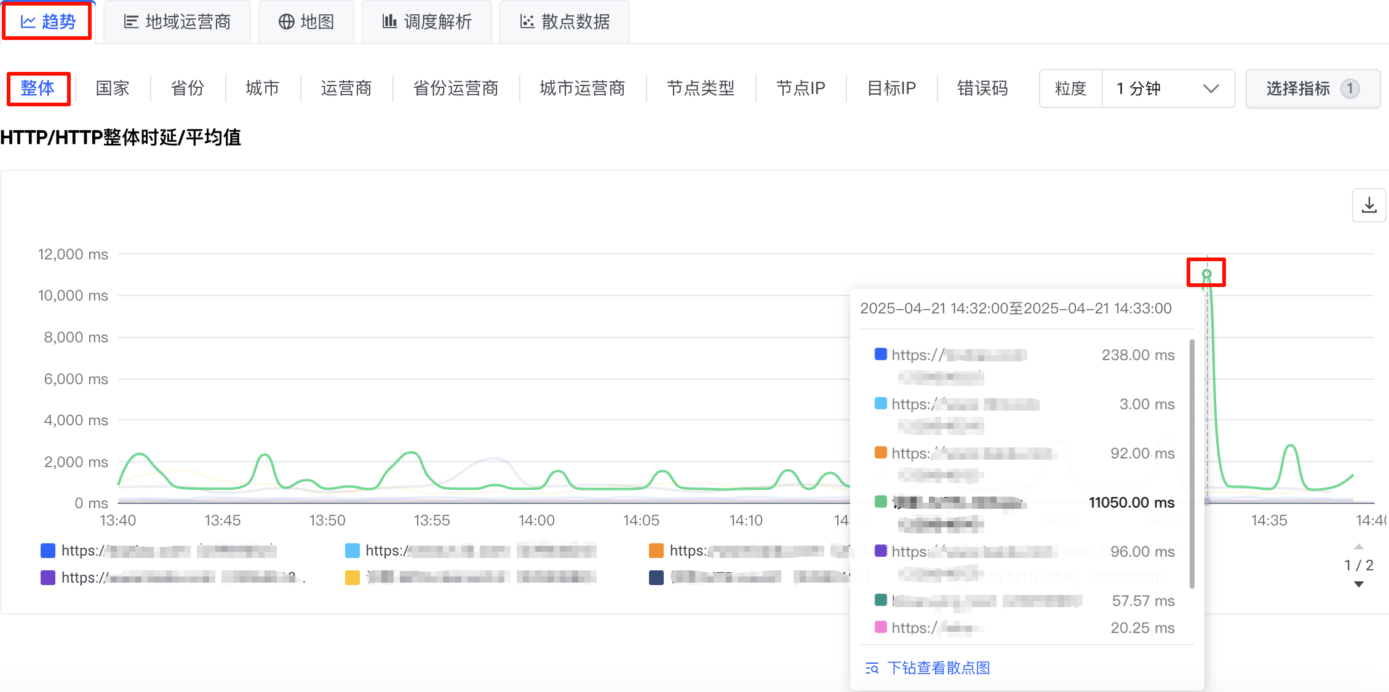Click the scatter icon on 散点数据

527,22
